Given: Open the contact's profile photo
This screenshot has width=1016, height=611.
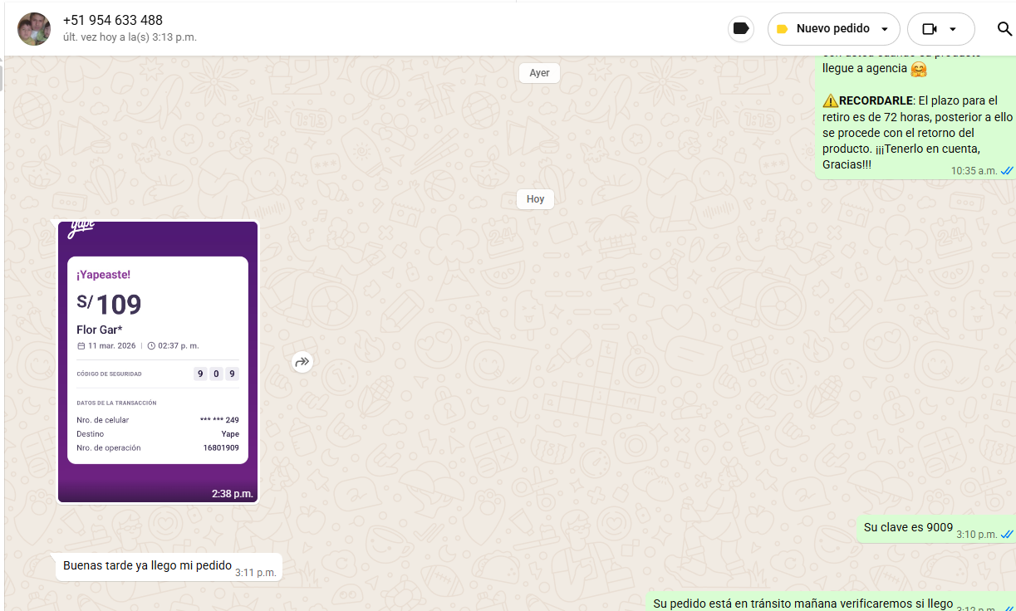Looking at the screenshot, I should click(x=34, y=29).
